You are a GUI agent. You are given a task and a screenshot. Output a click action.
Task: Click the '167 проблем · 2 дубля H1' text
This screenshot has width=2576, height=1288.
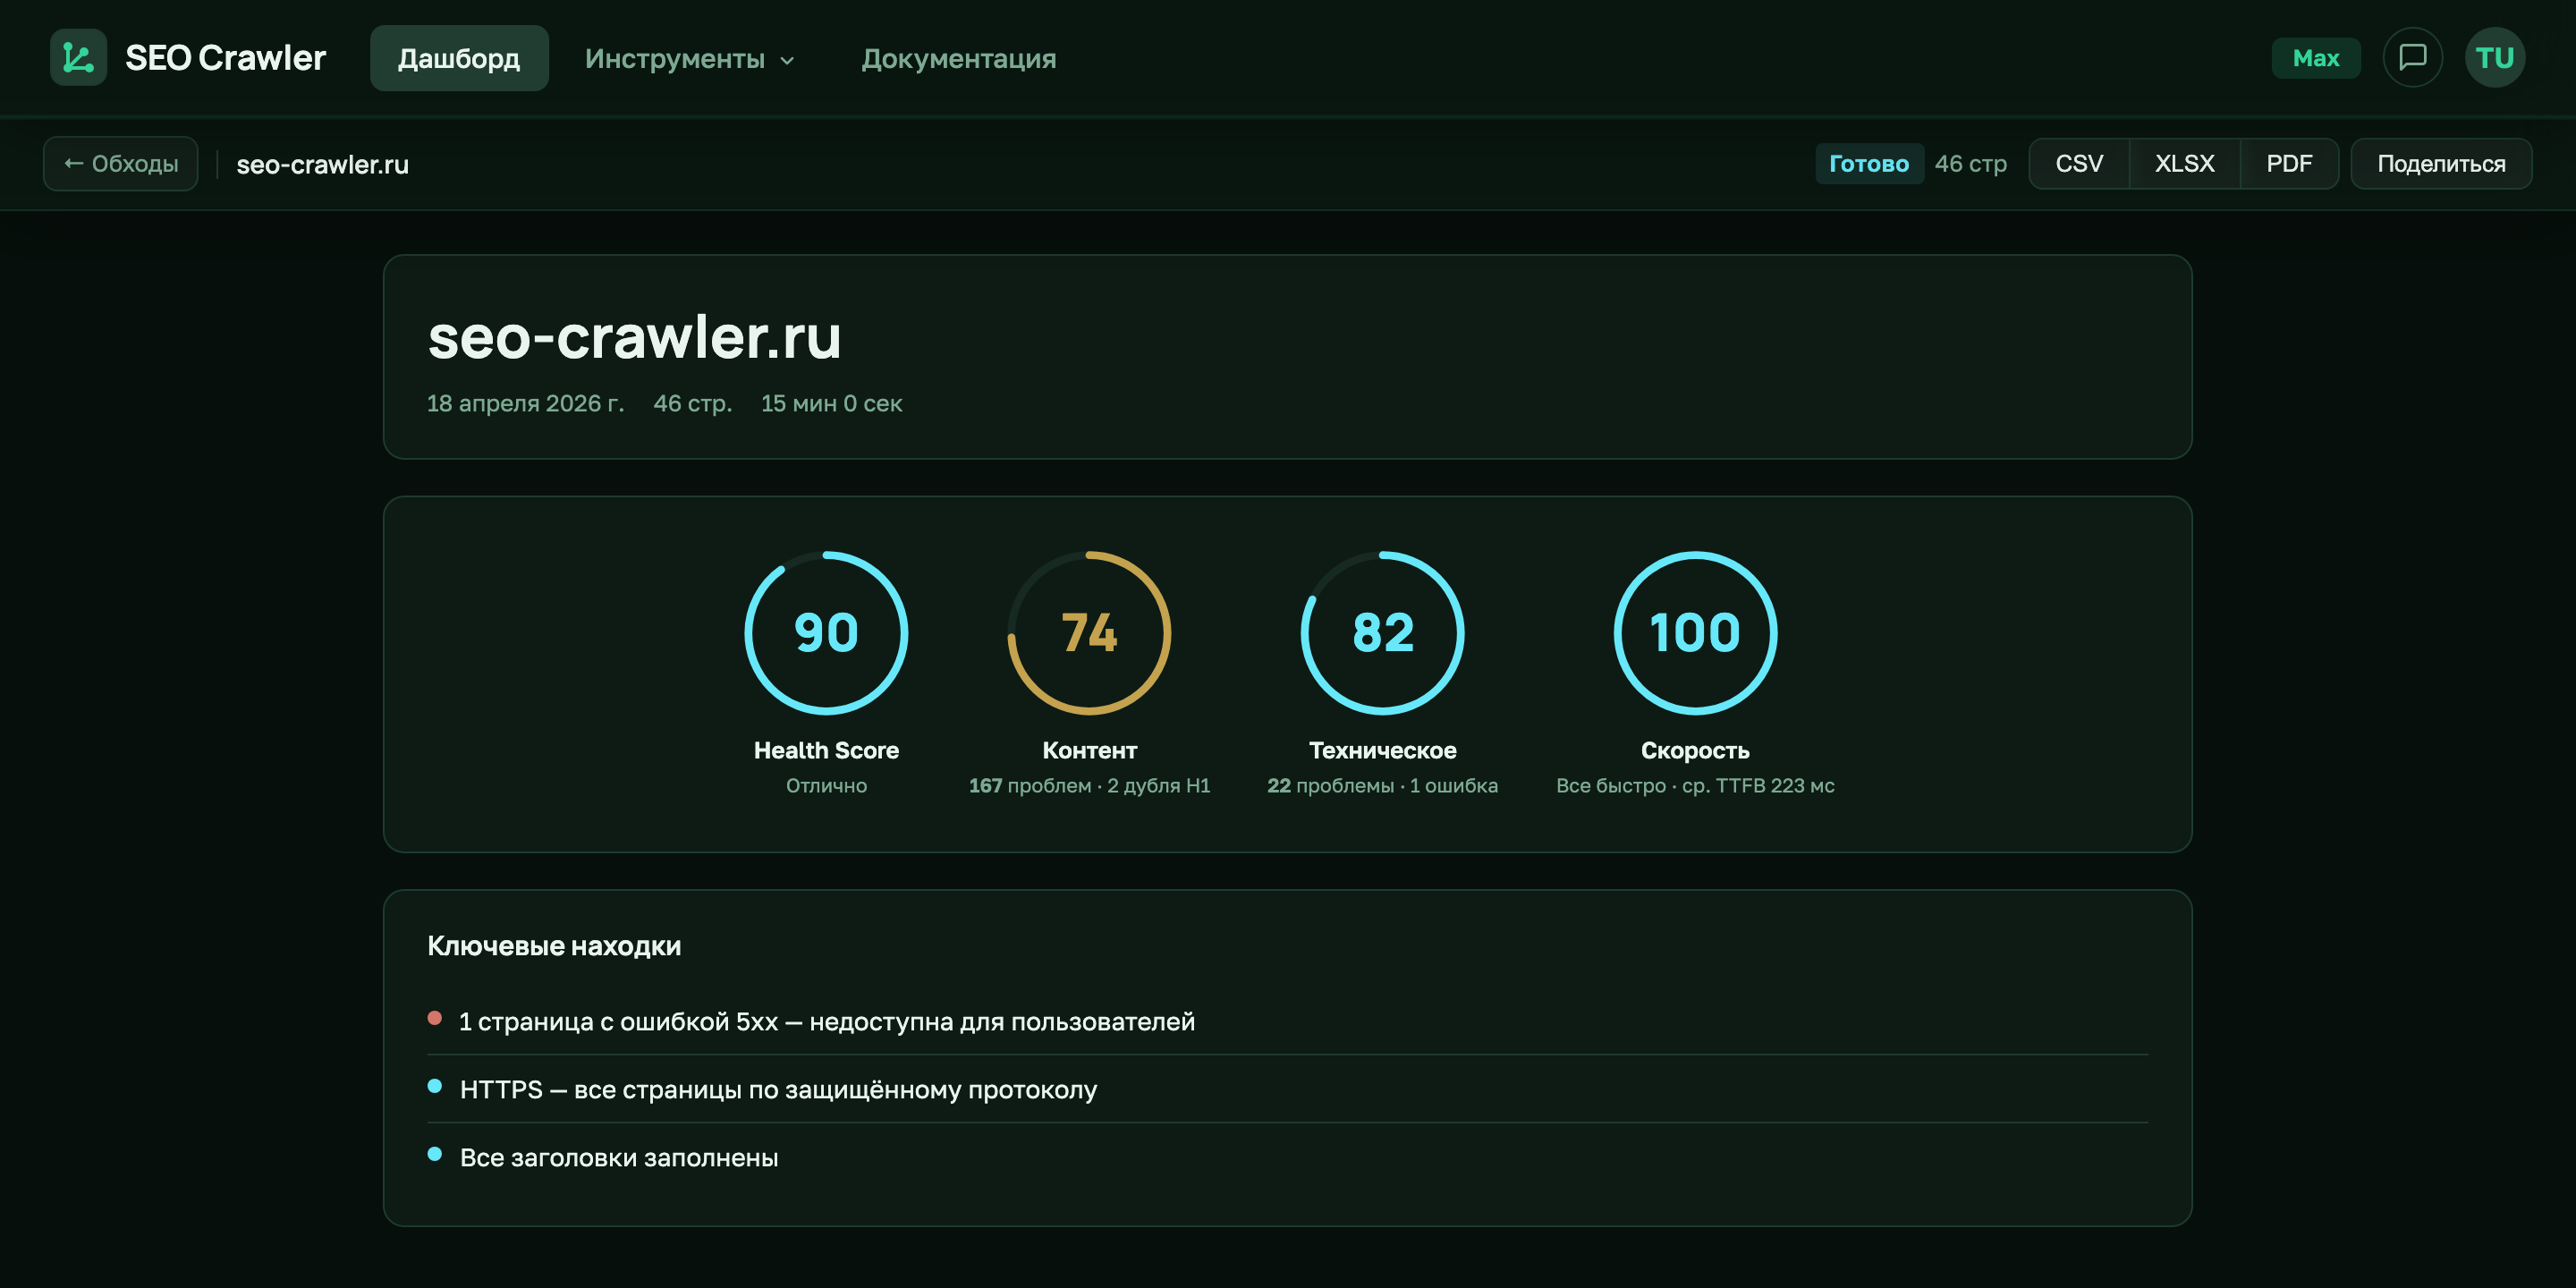(1089, 786)
